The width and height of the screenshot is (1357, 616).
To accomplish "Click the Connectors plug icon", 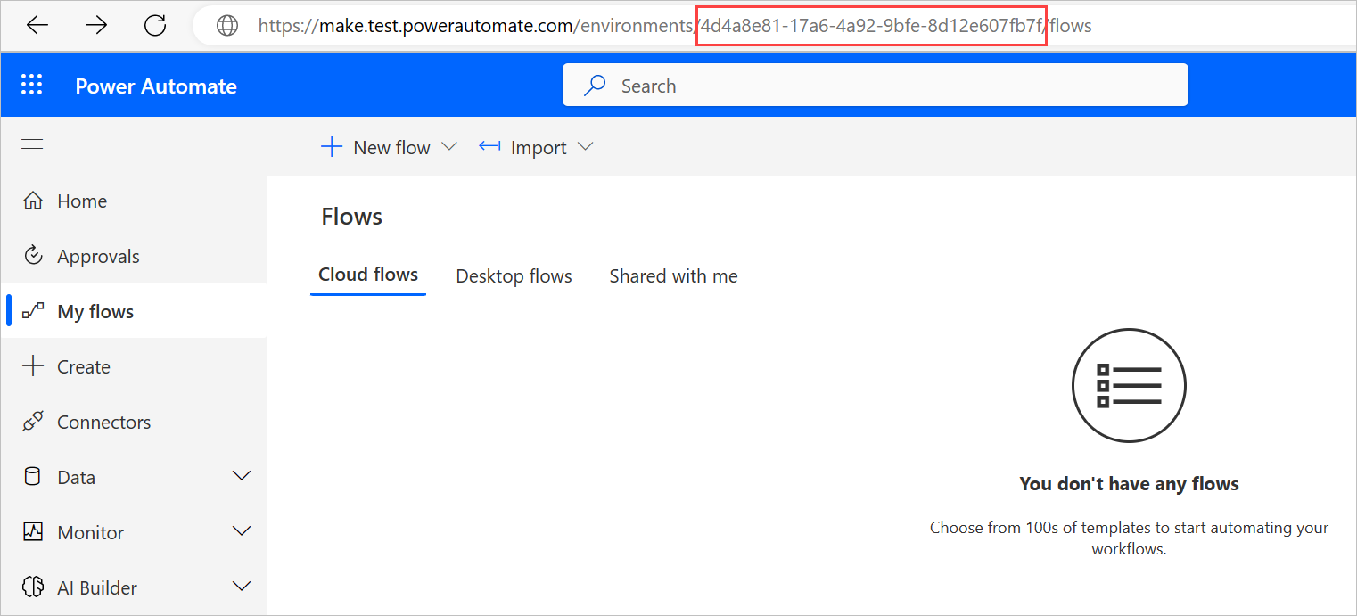I will [33, 422].
